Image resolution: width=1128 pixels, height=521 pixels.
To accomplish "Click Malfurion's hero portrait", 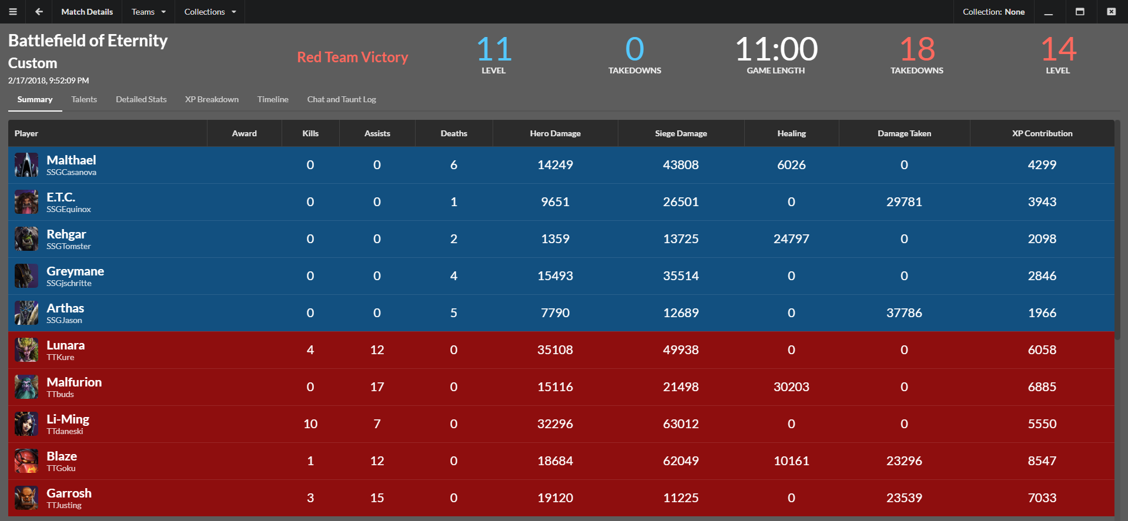I will pyautogui.click(x=26, y=387).
